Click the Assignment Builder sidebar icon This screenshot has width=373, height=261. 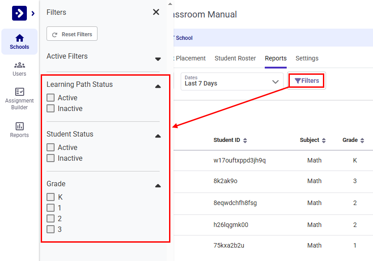19,94
